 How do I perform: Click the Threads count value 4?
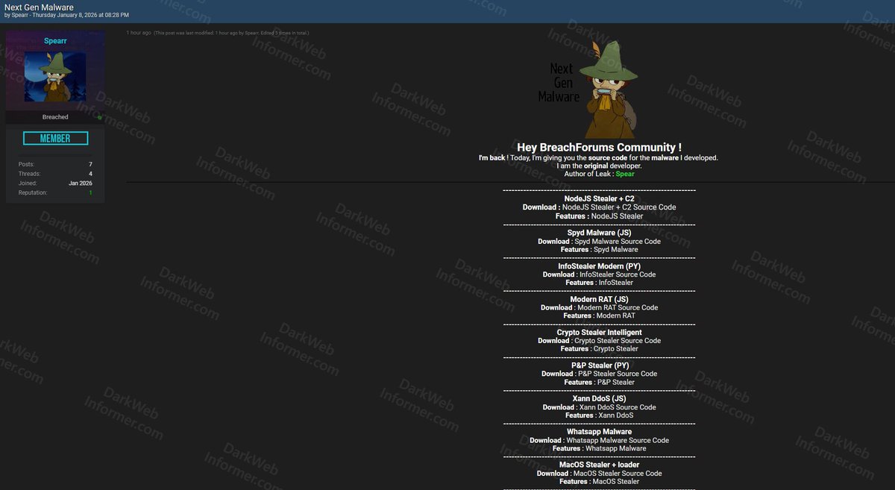[x=90, y=174]
